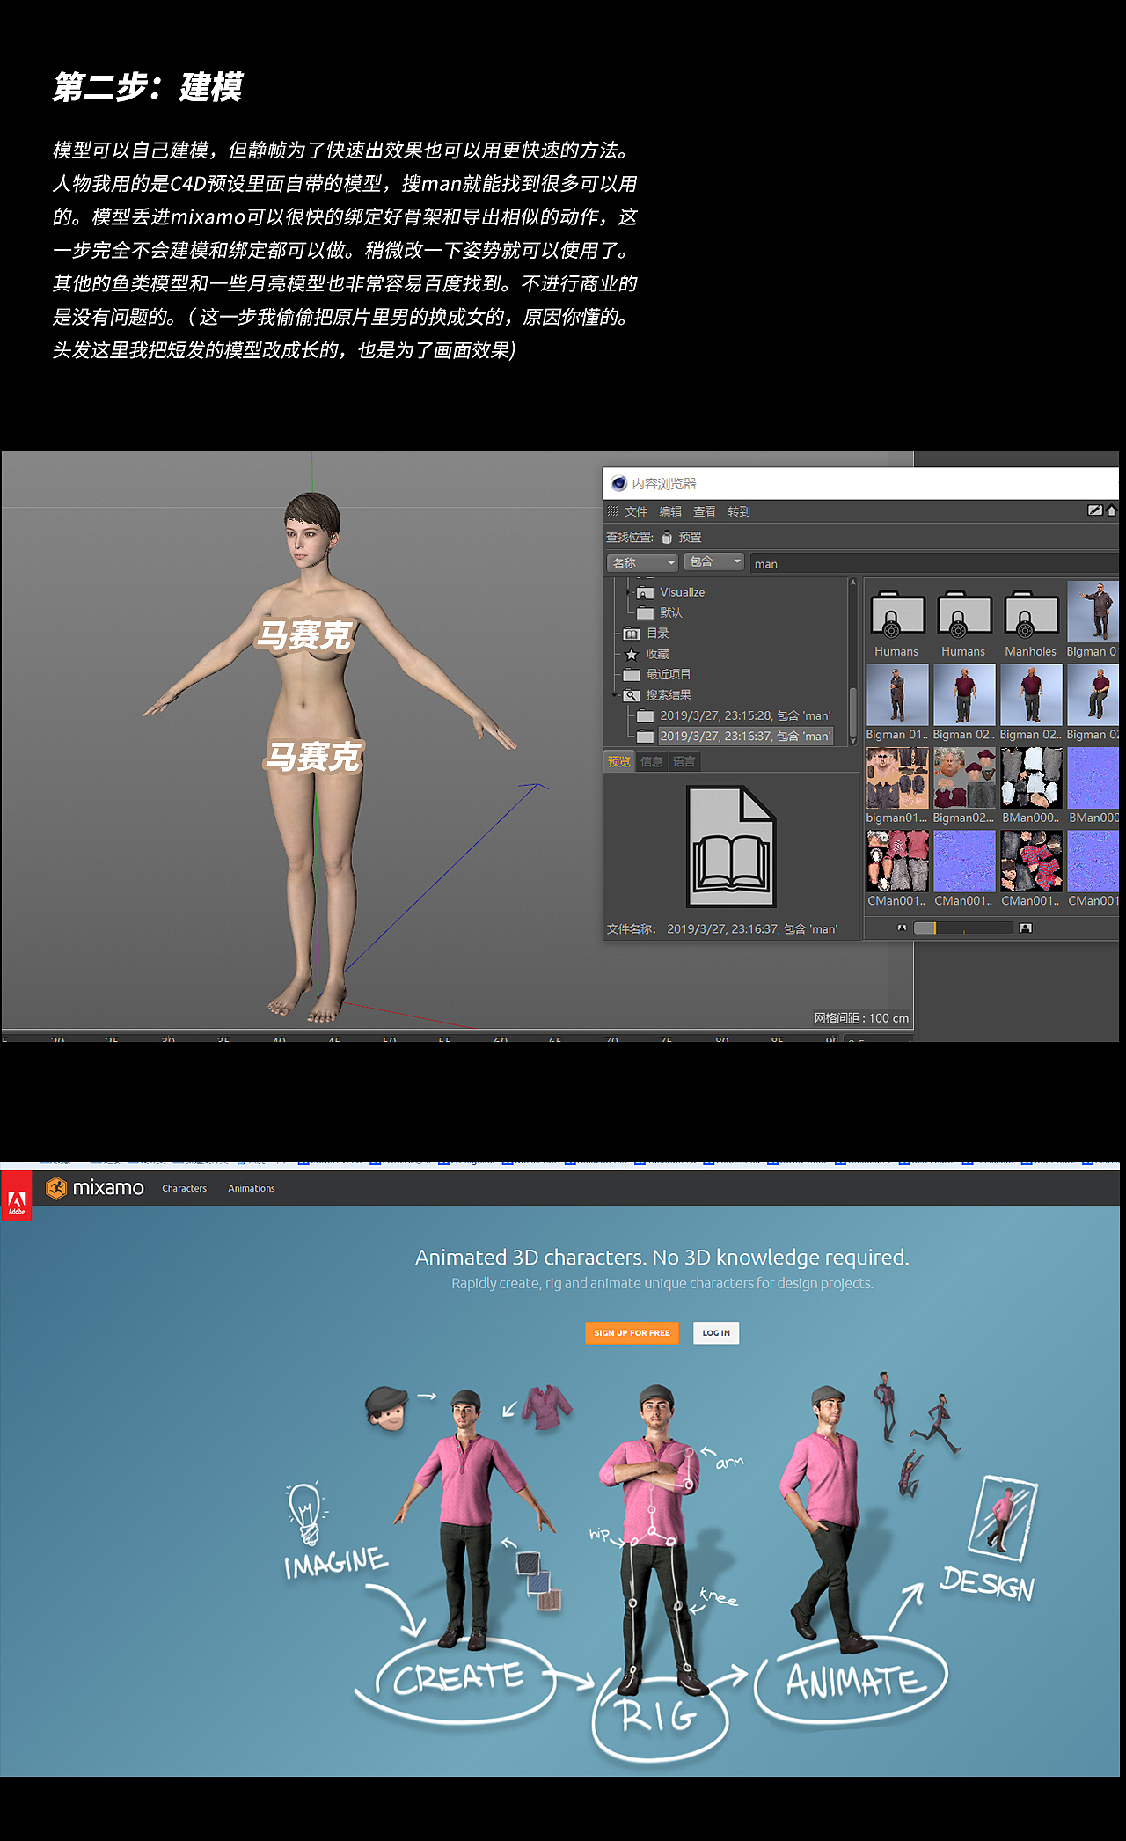
Task: Click the mixamo logo icon
Action: tap(56, 1188)
